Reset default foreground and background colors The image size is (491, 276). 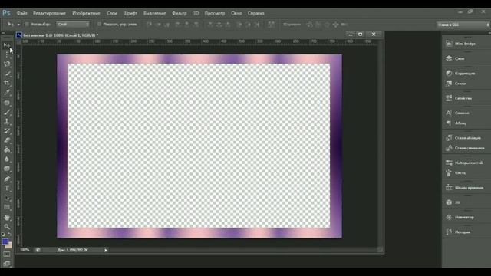click(x=3, y=235)
